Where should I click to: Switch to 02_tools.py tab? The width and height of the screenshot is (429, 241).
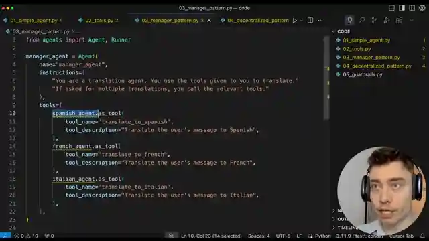[x=99, y=21]
